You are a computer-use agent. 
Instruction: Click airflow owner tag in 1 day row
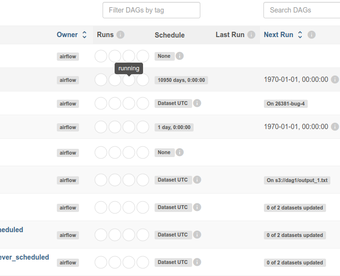click(68, 127)
